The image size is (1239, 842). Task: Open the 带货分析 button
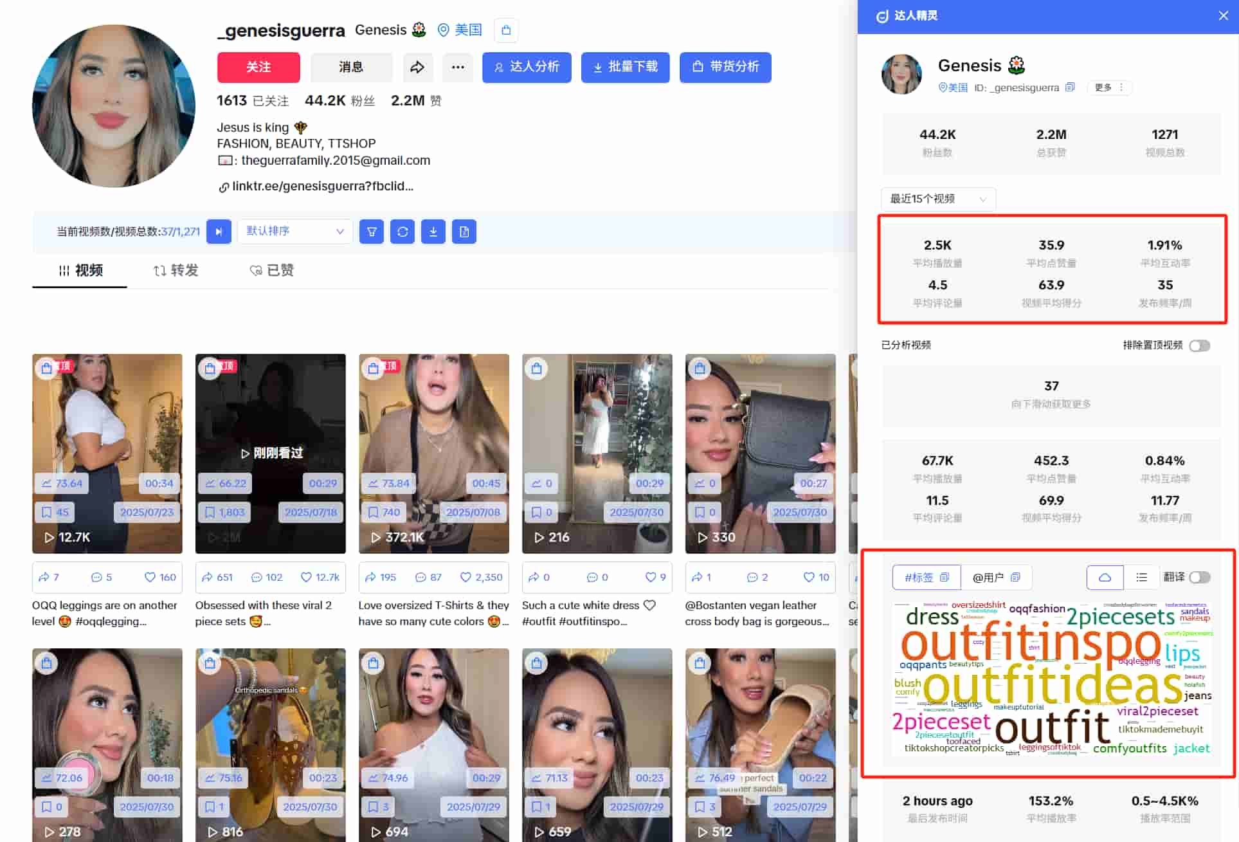[725, 67]
